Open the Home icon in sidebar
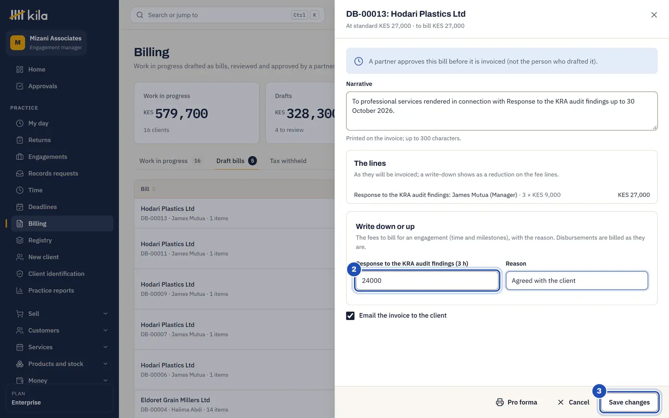The image size is (669, 418). point(20,69)
